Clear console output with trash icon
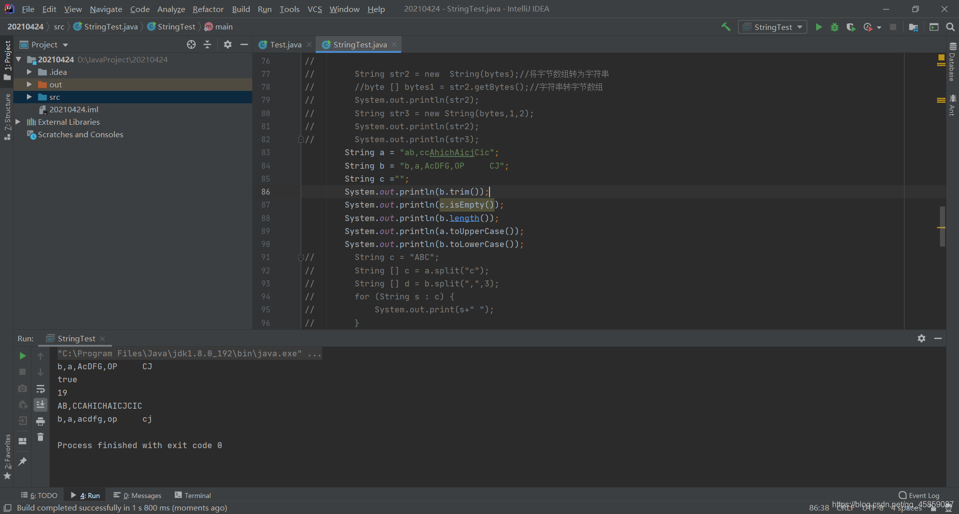Image resolution: width=959 pixels, height=514 pixels. (x=40, y=437)
